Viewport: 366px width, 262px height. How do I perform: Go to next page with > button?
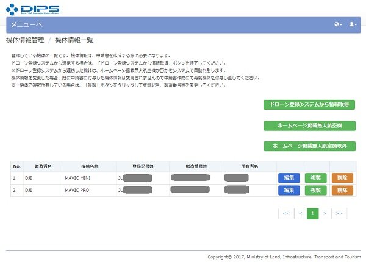point(325,213)
